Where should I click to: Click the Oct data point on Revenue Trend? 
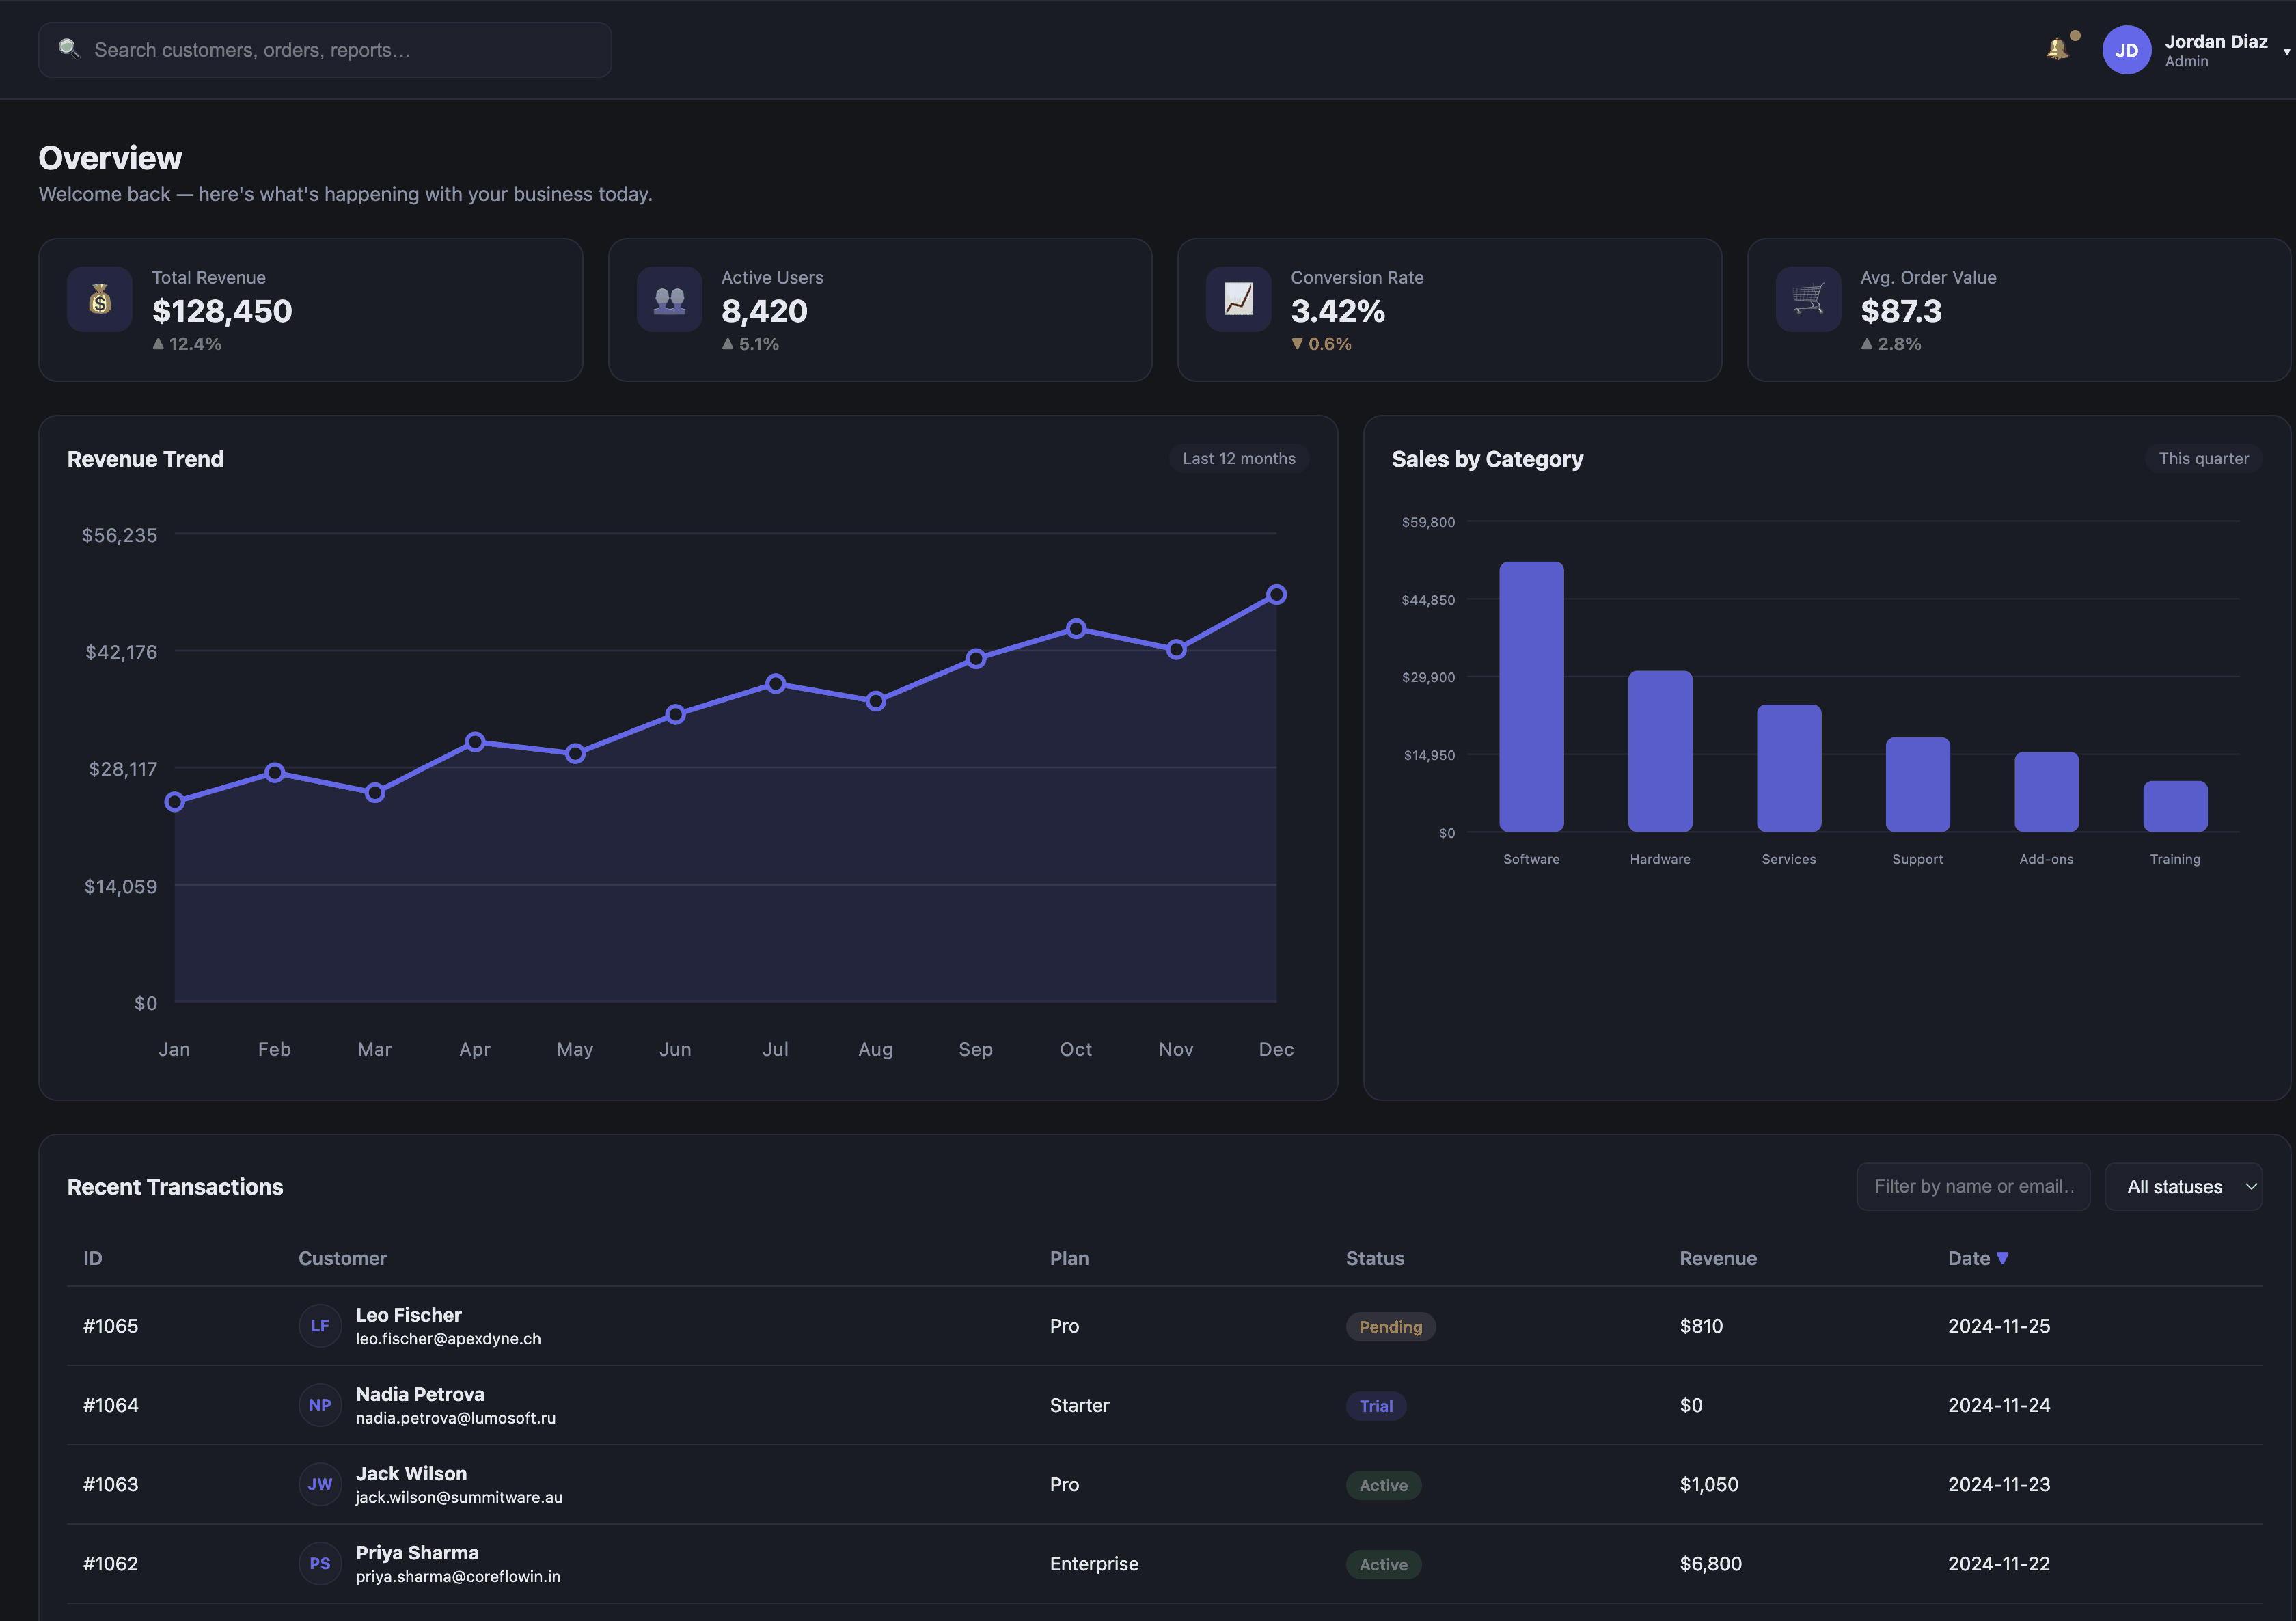[x=1076, y=629]
